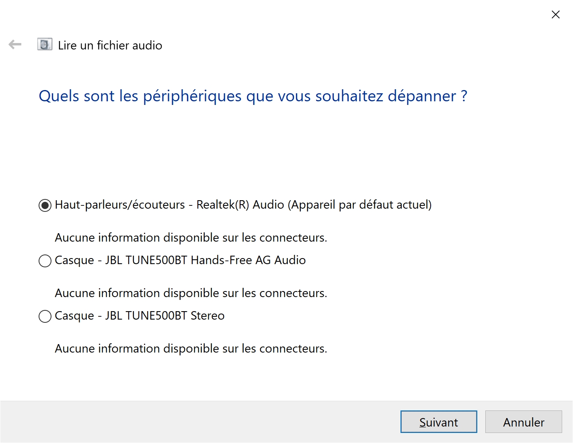Select the JBL TUNE500BT Stereo radio circle
The height and width of the screenshot is (443, 573).
pyautogui.click(x=45, y=316)
